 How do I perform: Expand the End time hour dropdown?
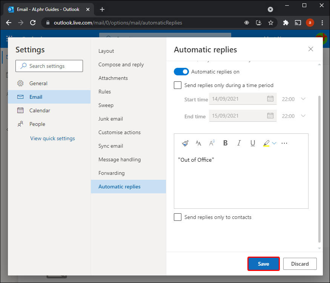click(303, 116)
